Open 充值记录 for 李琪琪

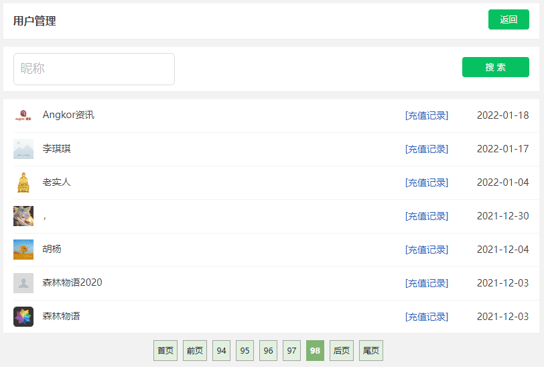click(x=427, y=149)
